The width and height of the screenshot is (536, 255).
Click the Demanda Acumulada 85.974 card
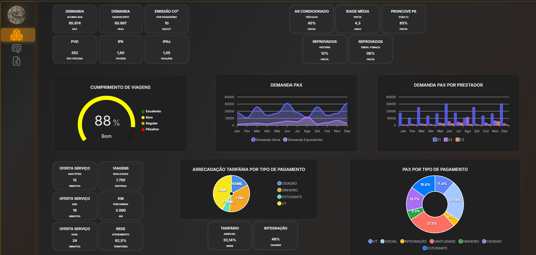[75, 19]
